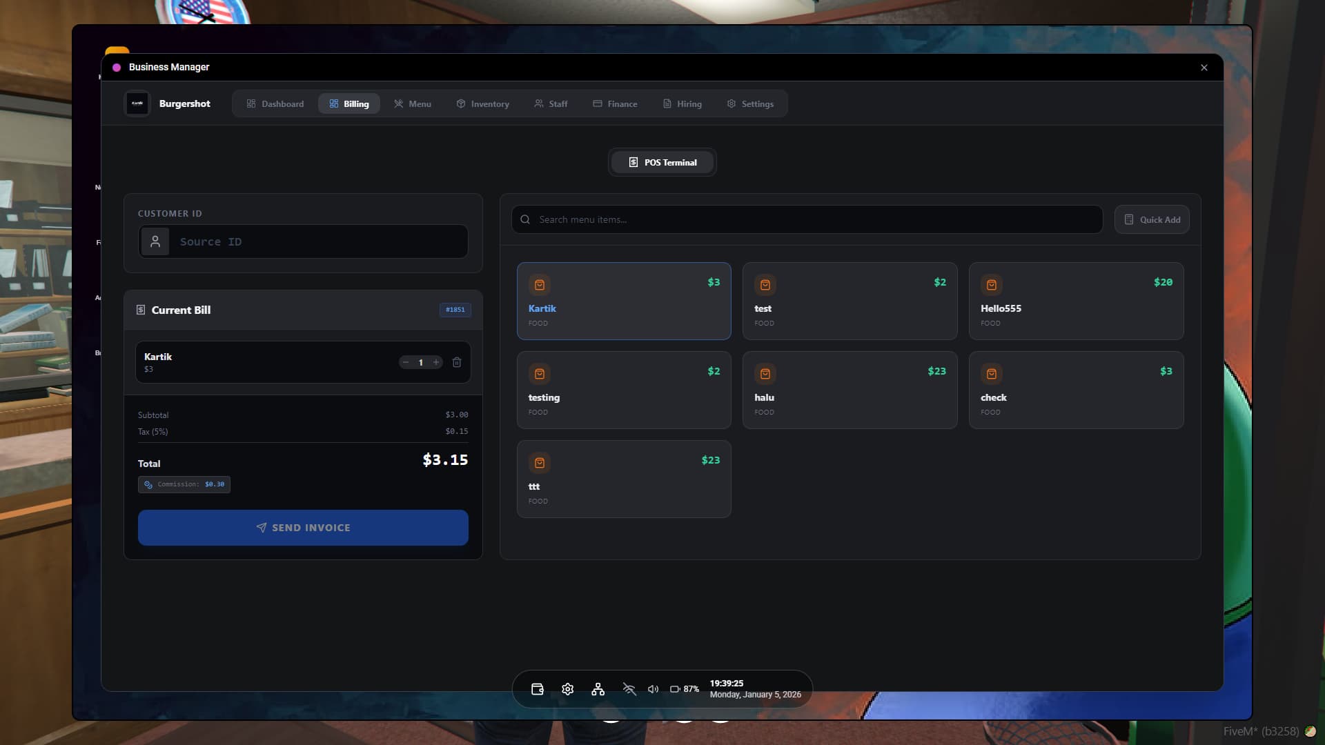Click the Quick Add button
Screen dimensions: 1325x745
pyautogui.click(x=1152, y=219)
